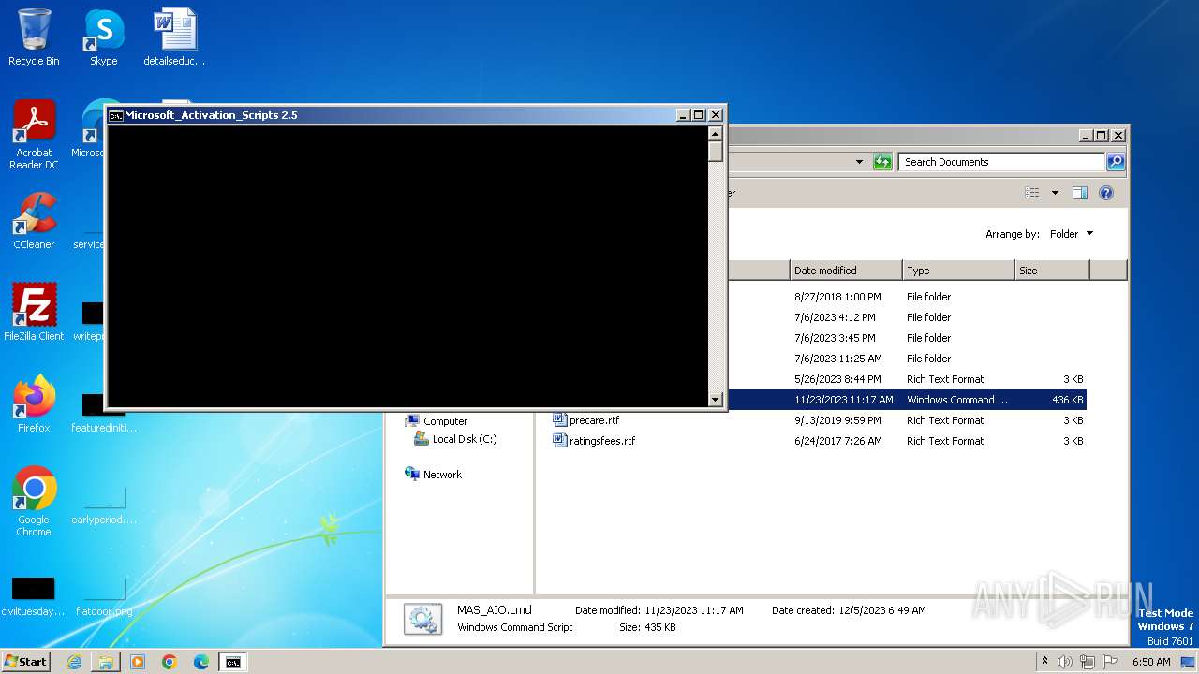1199x674 pixels.
Task: Launch CCleaner desktop shortcut
Action: coord(34,221)
